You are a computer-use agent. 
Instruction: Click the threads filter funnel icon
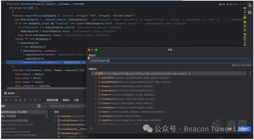pos(39,106)
